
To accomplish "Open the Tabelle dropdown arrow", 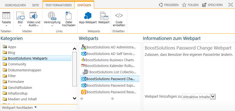I will point(6,26).
